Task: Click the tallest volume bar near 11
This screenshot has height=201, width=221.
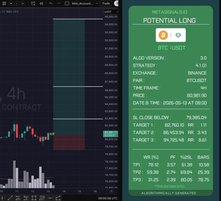Action: pos(14,174)
